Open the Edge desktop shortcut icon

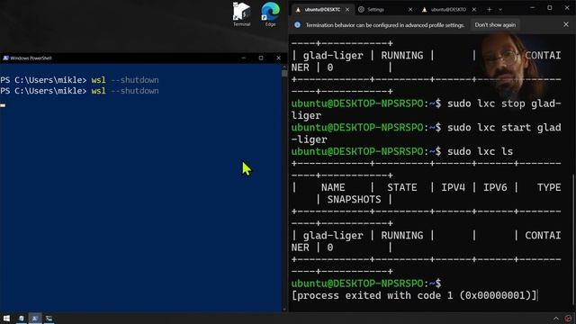click(270, 14)
